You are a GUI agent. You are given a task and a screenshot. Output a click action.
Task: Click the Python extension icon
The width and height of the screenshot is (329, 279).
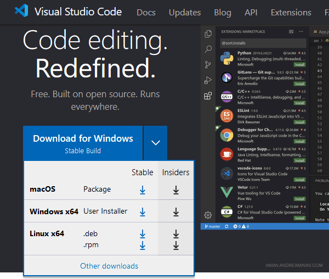point(227,58)
